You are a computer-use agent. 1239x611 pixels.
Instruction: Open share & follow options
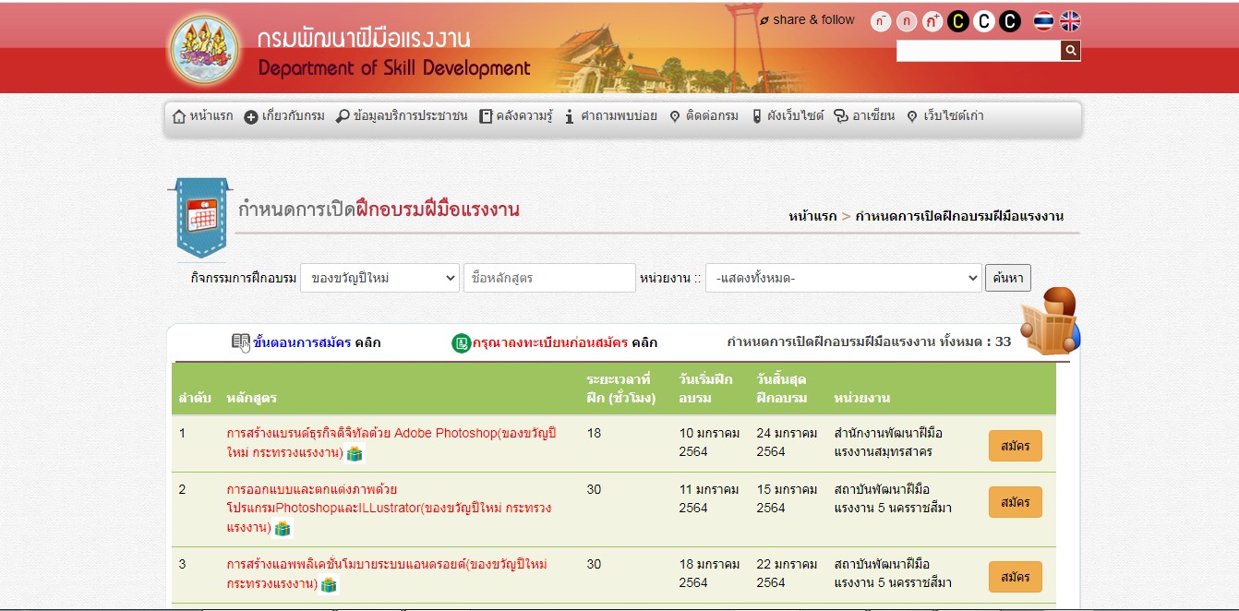coord(807,19)
